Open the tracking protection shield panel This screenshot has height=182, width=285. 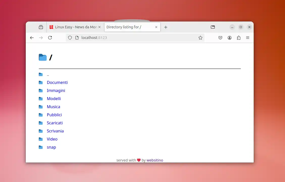pyautogui.click(x=70, y=38)
